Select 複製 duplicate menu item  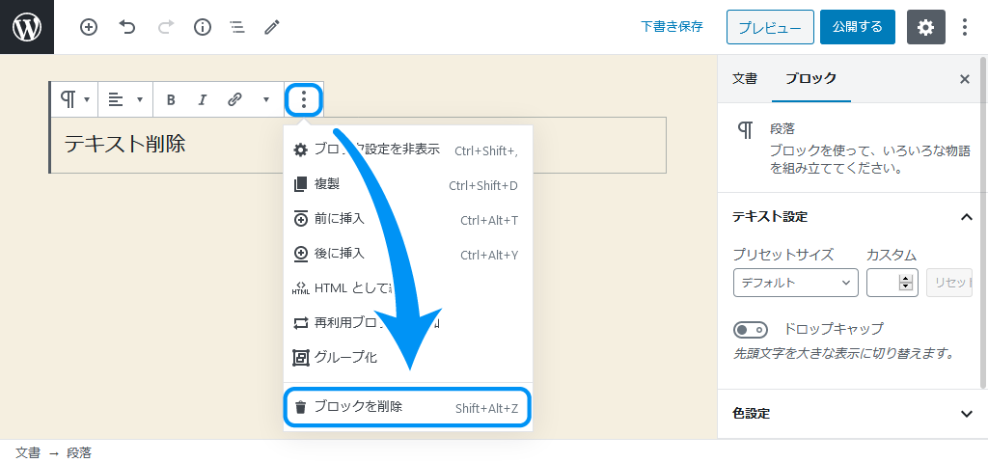tap(408, 184)
